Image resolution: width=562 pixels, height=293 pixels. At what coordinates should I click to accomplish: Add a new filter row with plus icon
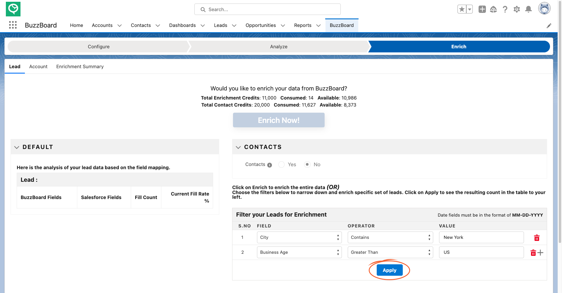tap(540, 253)
